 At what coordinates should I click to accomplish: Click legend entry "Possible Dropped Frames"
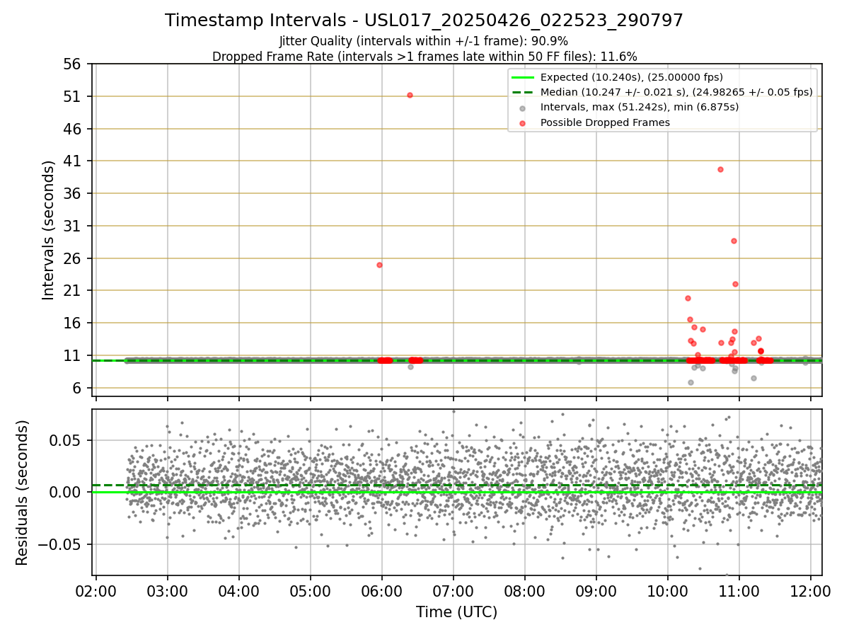pyautogui.click(x=605, y=122)
